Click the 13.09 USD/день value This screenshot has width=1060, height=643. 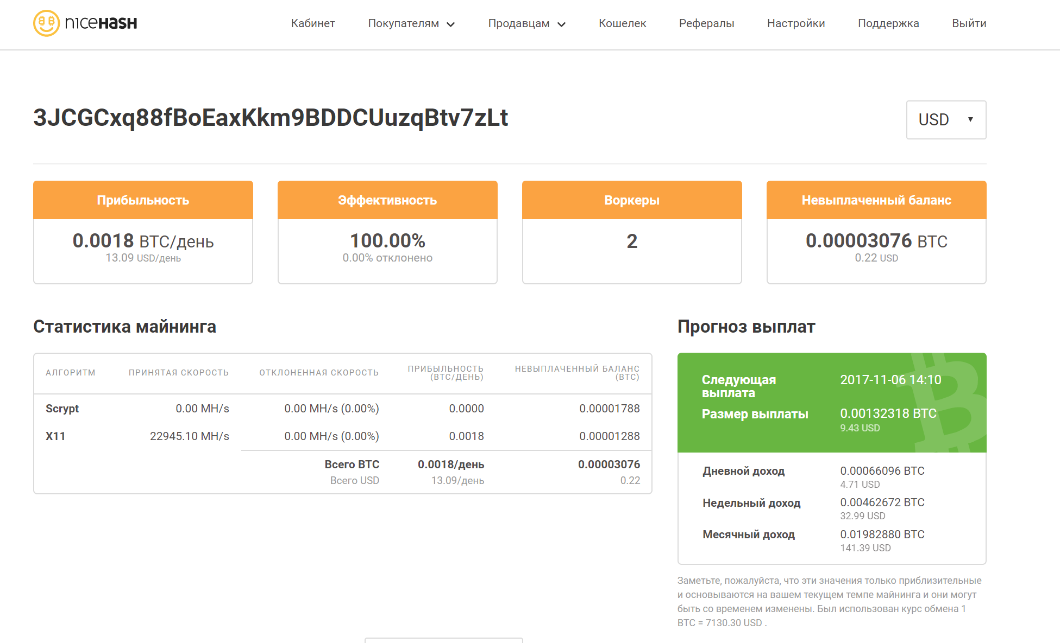(x=143, y=258)
